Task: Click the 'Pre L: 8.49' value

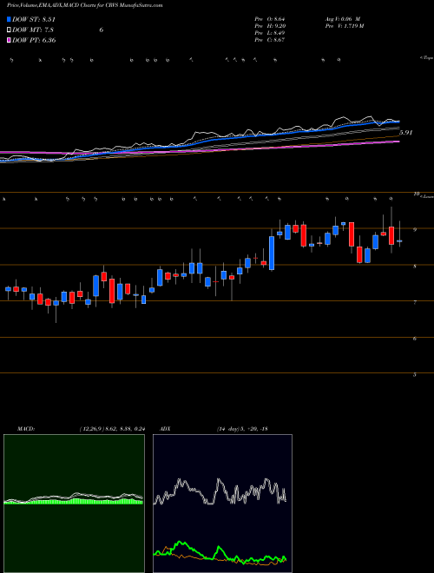Action: pos(270,33)
